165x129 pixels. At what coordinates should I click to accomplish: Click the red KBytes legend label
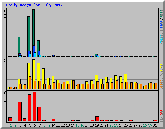(161, 116)
